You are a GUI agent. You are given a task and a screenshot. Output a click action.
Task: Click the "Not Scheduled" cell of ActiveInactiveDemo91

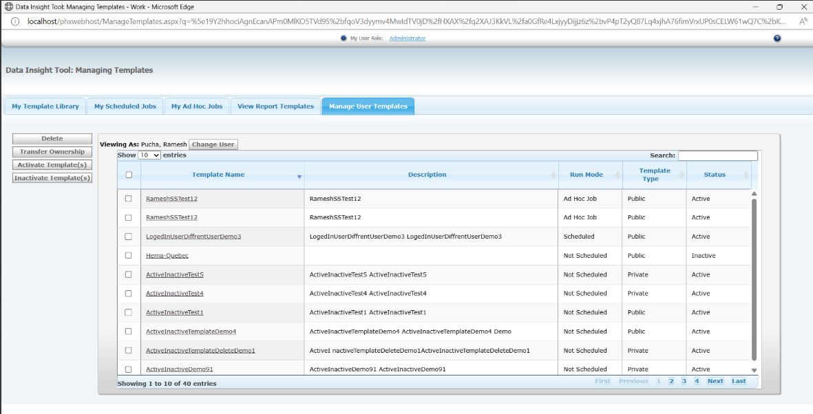click(x=585, y=369)
